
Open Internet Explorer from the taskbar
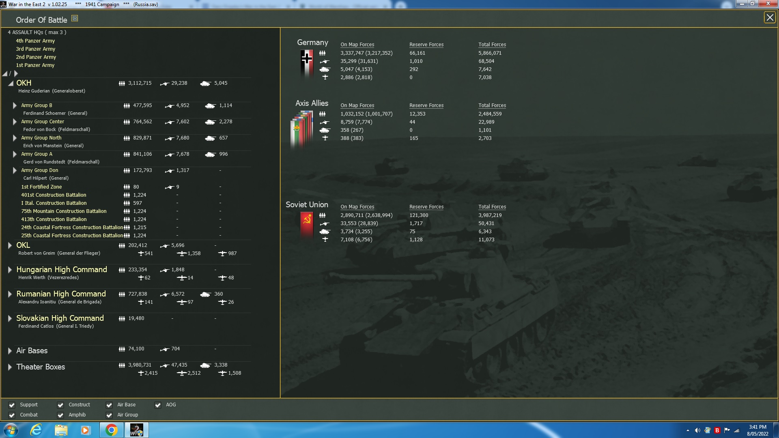(x=37, y=430)
